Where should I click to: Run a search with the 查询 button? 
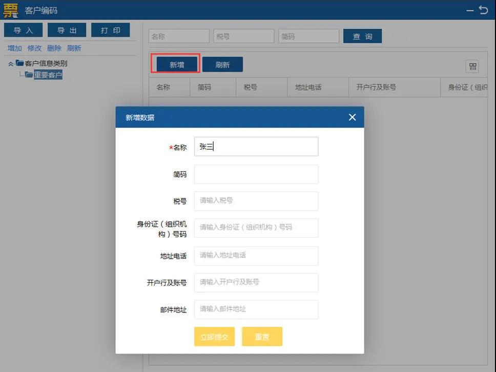coord(362,36)
